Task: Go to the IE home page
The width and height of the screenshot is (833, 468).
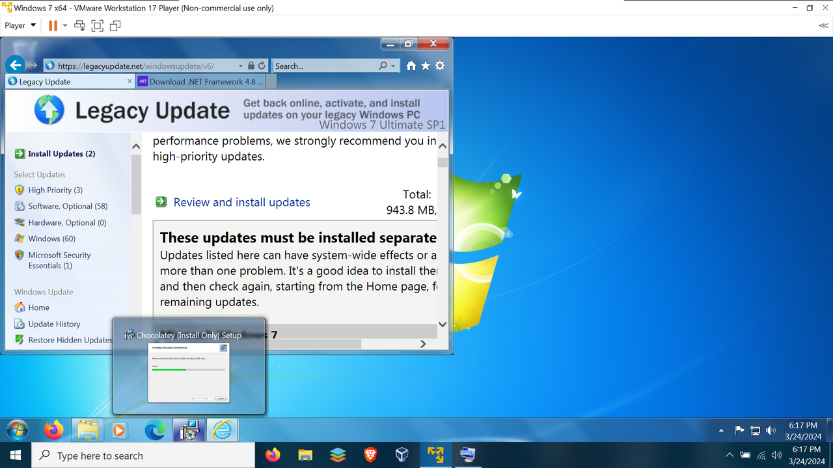Action: [x=411, y=66]
